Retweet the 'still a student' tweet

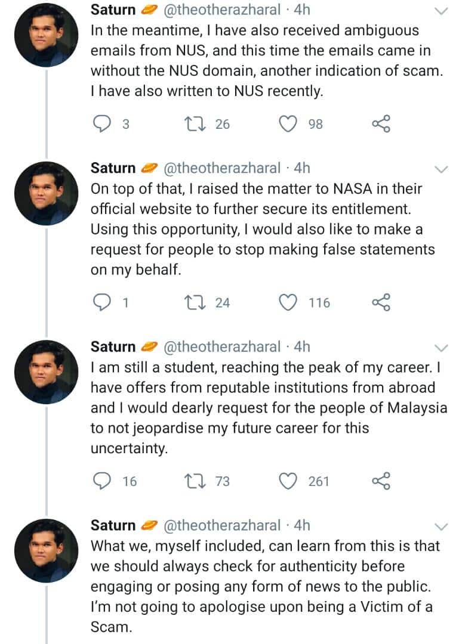tap(195, 481)
